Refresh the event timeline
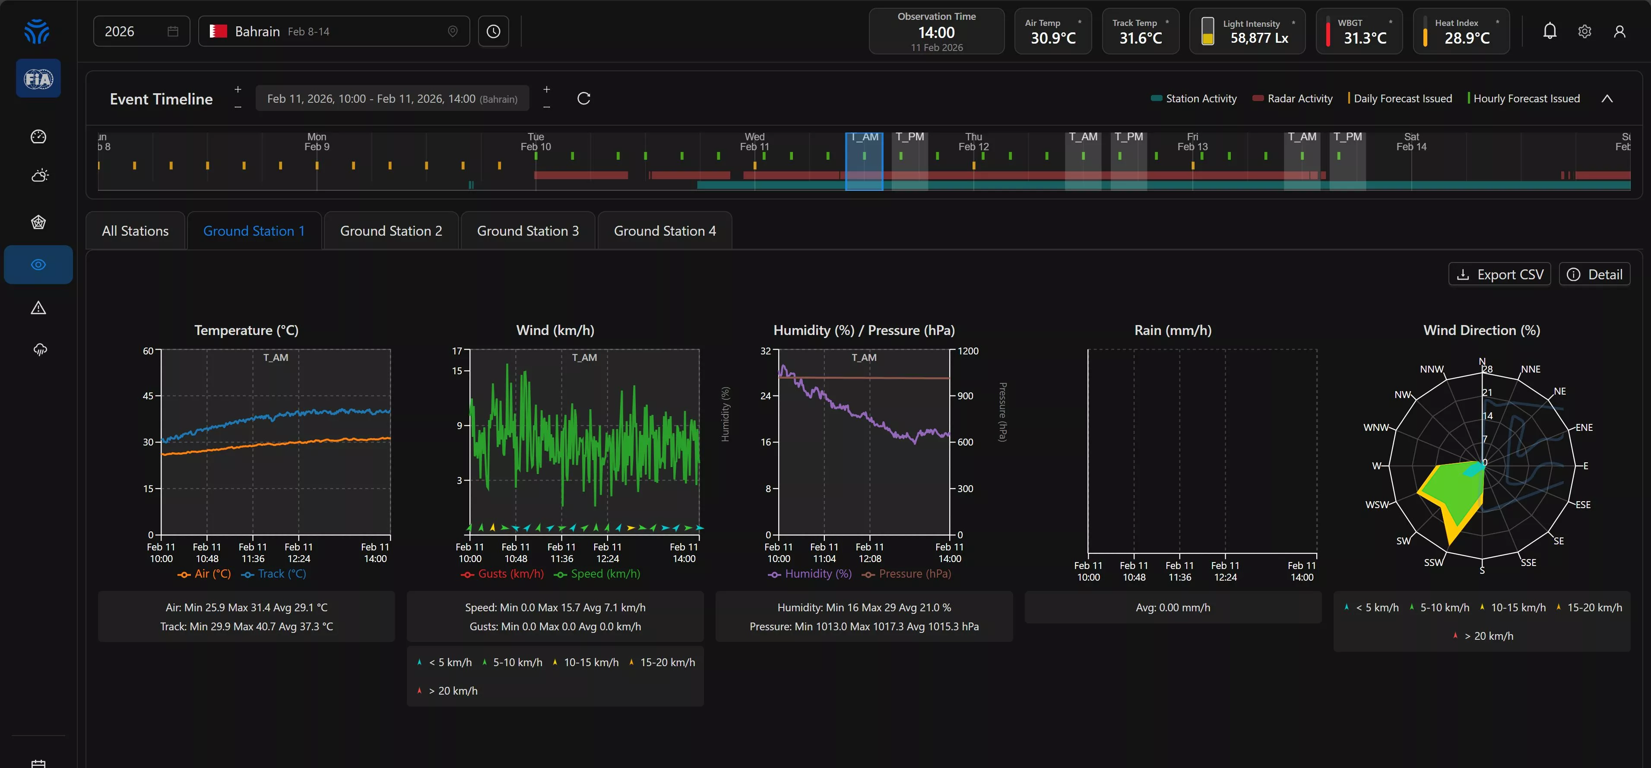1651x768 pixels. coord(583,98)
